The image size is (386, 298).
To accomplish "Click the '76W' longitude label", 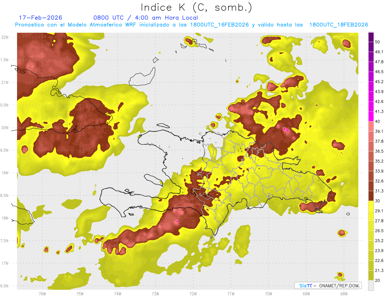I will 42,293.
